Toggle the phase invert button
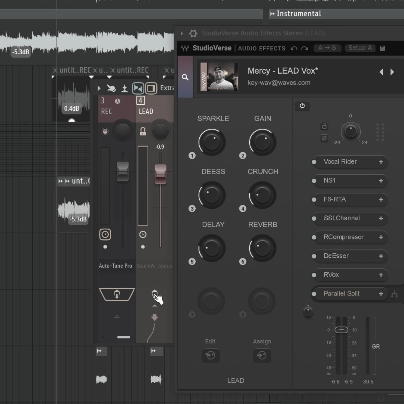The image size is (404, 404). pyautogui.click(x=324, y=138)
